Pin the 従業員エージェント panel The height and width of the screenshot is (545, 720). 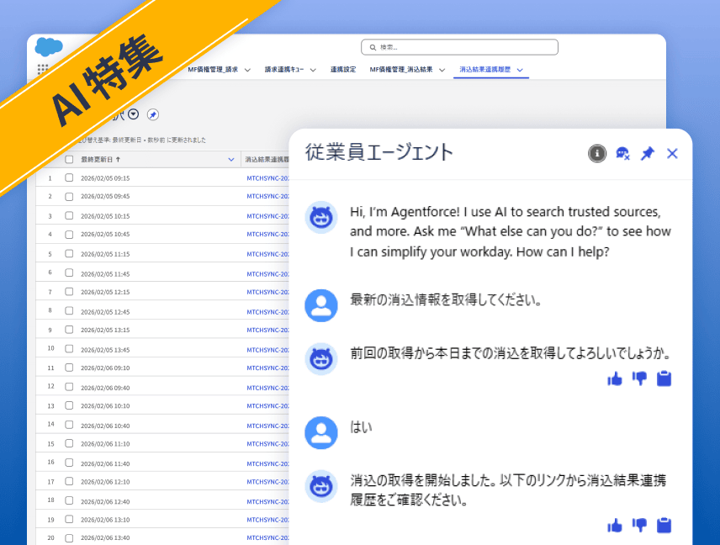pos(647,153)
